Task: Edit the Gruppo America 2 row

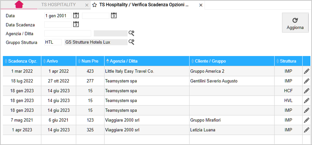Action: point(307,71)
